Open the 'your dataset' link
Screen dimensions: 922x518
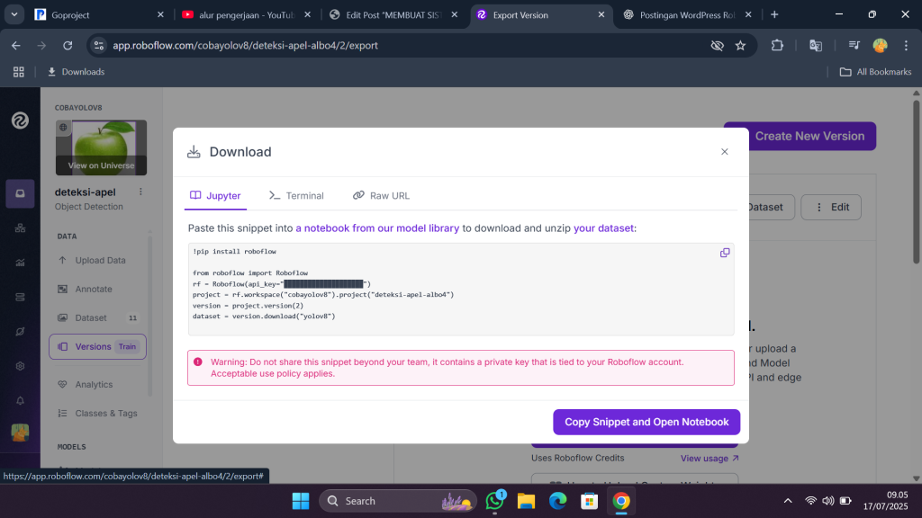pyautogui.click(x=603, y=228)
